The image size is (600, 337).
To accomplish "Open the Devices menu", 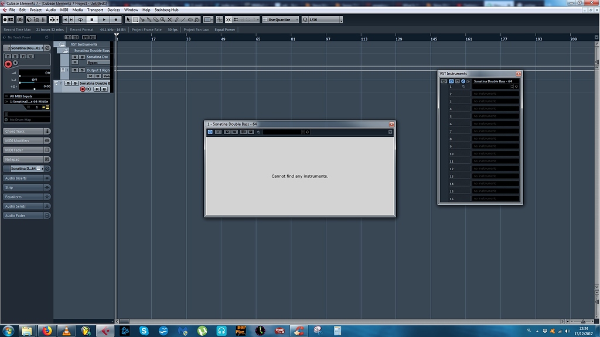I will pos(114,10).
